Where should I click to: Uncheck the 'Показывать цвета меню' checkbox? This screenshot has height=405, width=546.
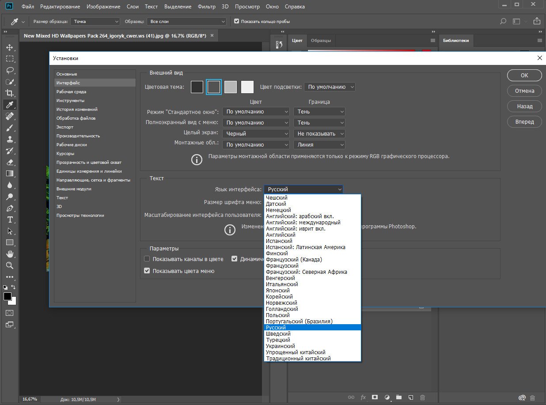tap(148, 271)
